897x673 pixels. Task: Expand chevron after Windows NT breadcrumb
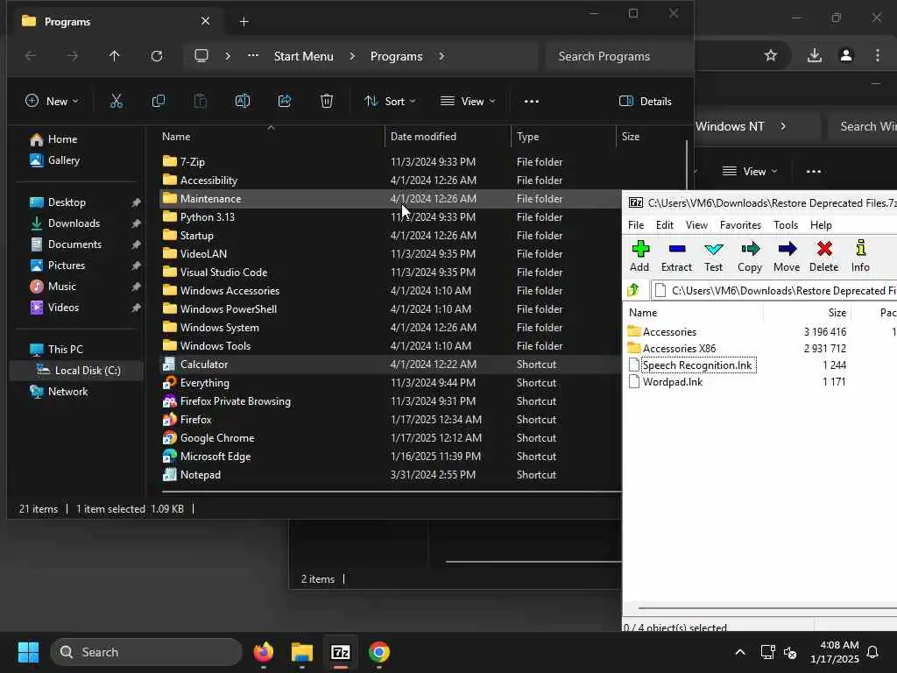pyautogui.click(x=783, y=126)
